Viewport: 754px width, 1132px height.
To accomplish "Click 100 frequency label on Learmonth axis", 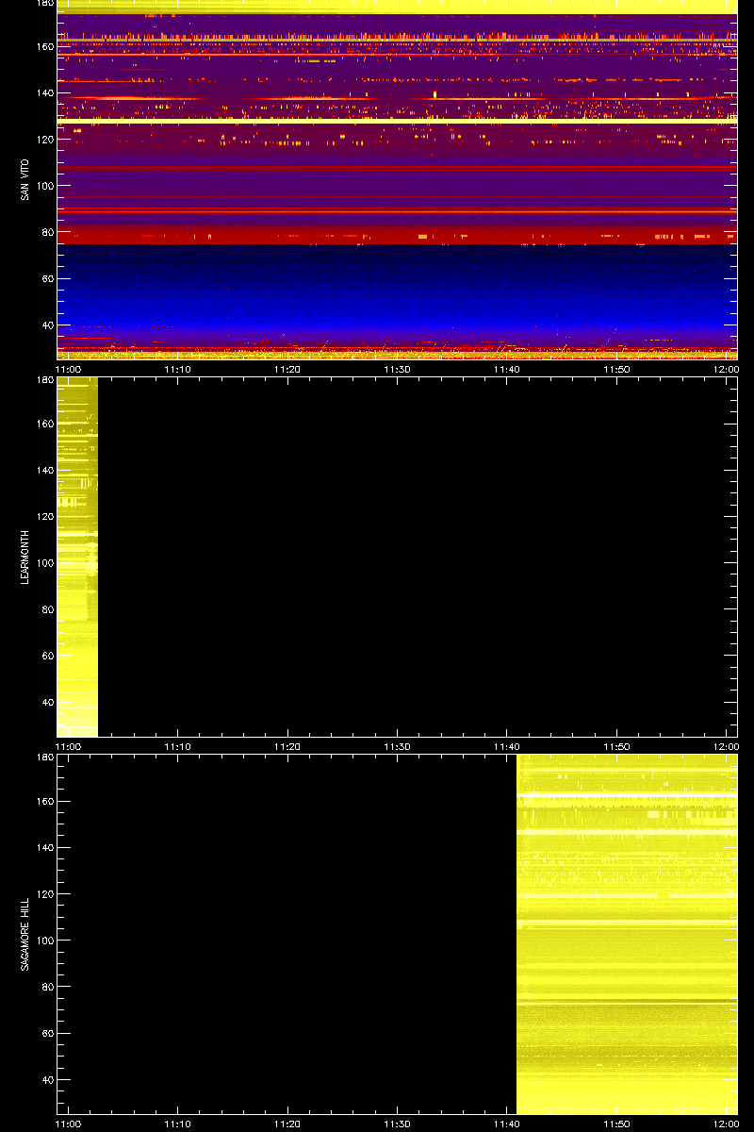I will click(x=44, y=563).
